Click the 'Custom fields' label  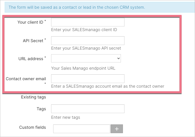coord(33,127)
